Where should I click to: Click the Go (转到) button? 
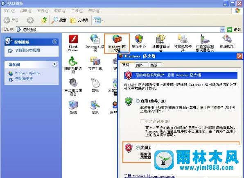point(234,29)
